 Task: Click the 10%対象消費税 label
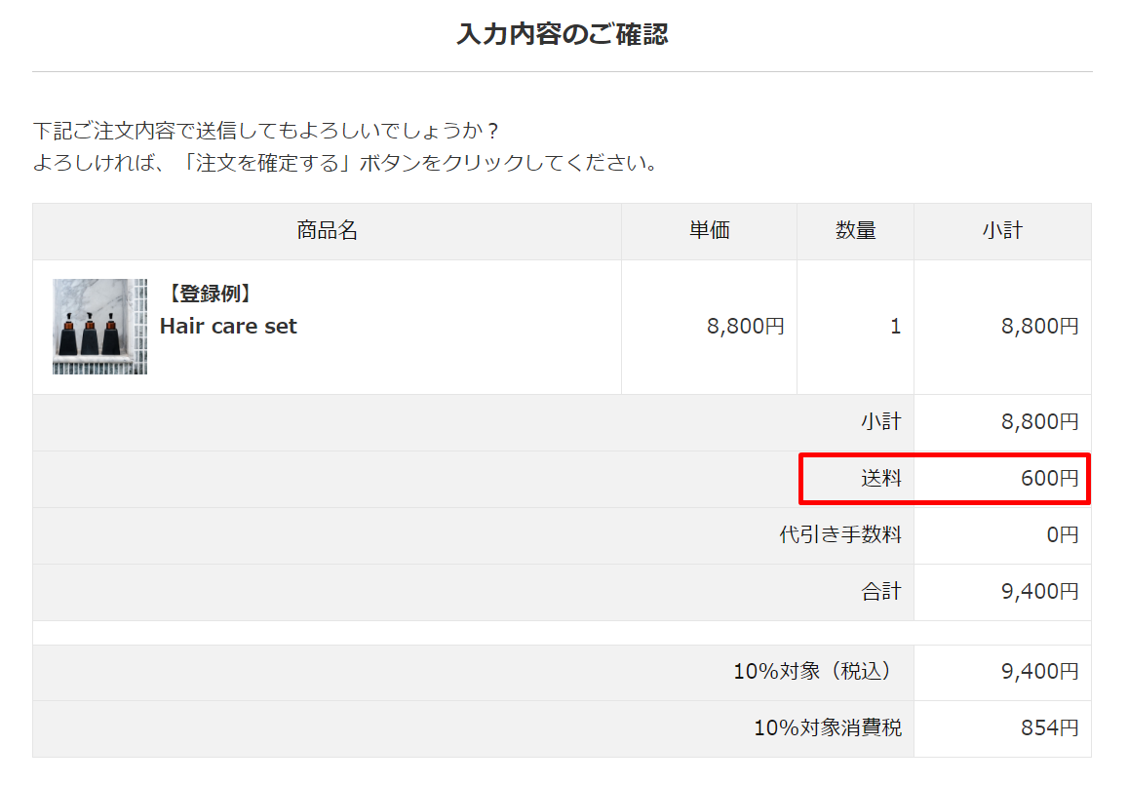pos(828,728)
